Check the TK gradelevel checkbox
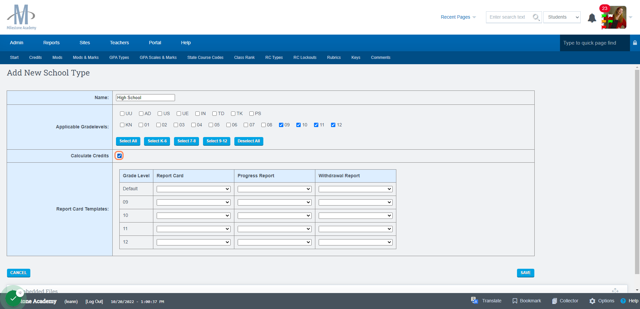This screenshot has width=640, height=309. (233, 113)
